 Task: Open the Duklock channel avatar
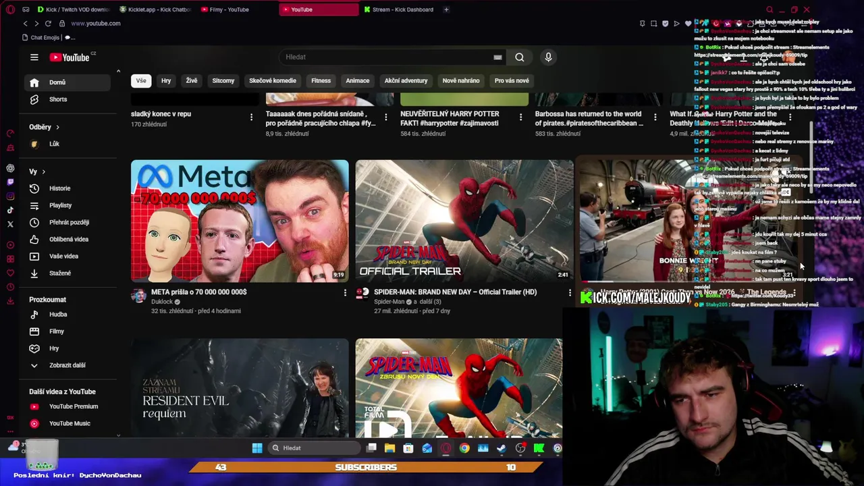pos(138,295)
